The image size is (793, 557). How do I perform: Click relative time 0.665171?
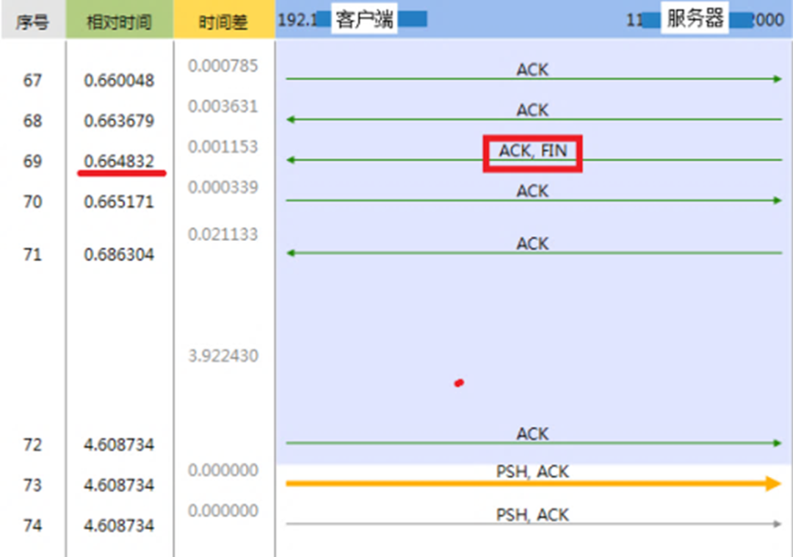click(119, 202)
